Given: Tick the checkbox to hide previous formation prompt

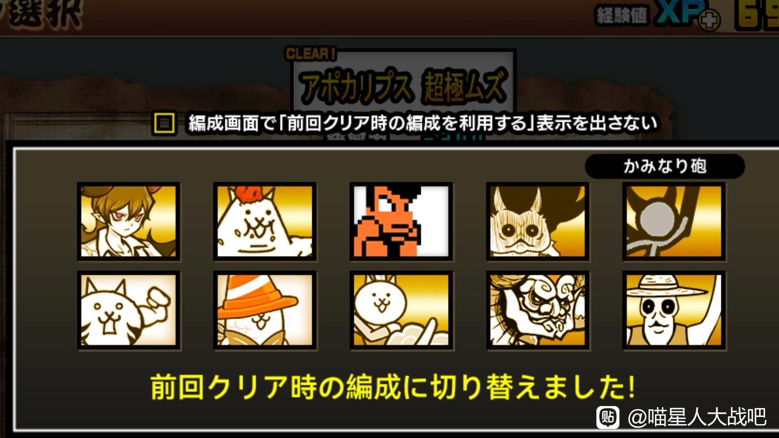Looking at the screenshot, I should 164,123.
